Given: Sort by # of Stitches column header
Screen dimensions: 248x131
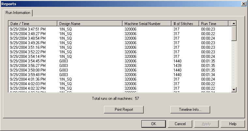Looking at the screenshot, I should (185, 24).
